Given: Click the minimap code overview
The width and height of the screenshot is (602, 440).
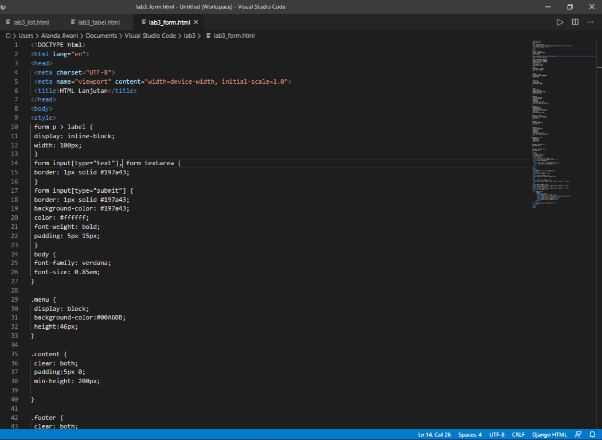Looking at the screenshot, I should 564,124.
